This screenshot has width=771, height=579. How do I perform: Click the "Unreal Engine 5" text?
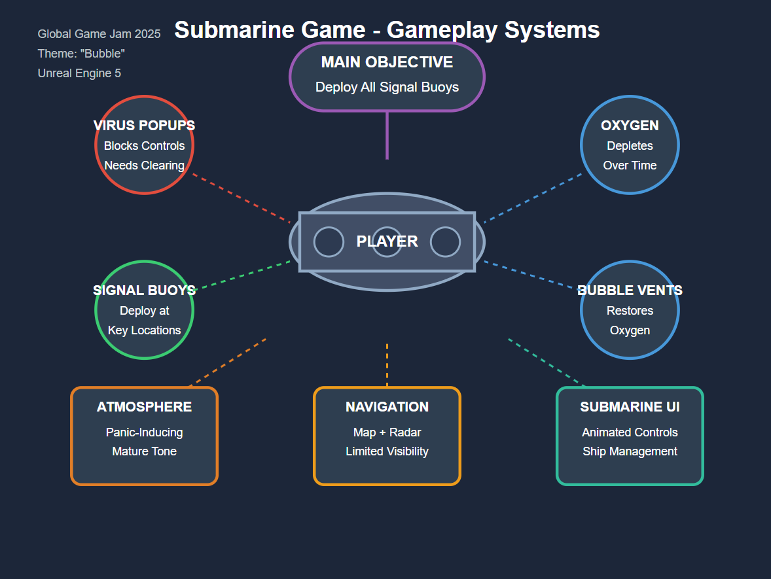(x=79, y=73)
